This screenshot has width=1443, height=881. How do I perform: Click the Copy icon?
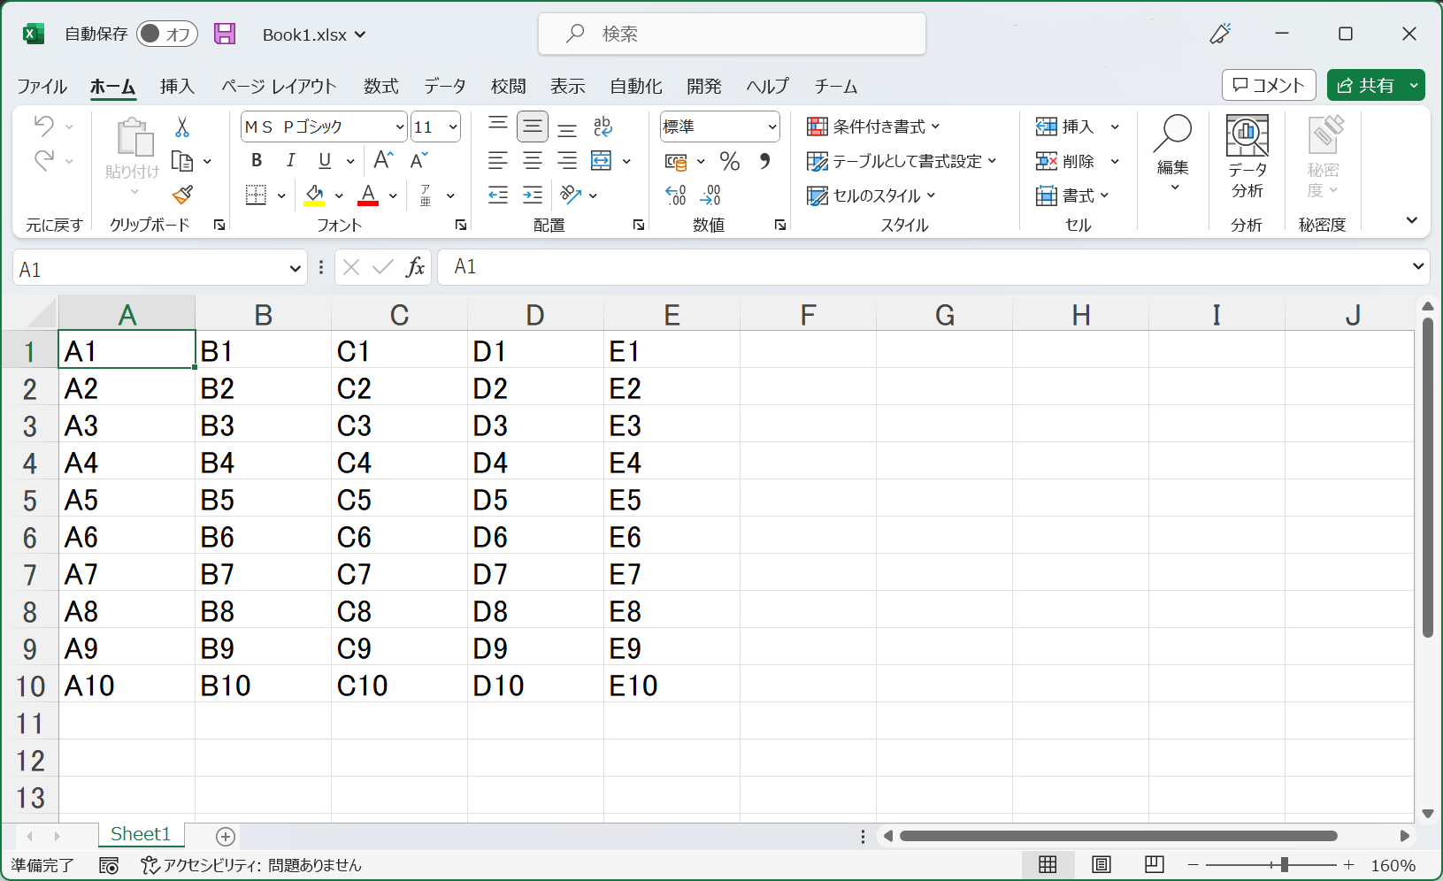pyautogui.click(x=182, y=161)
